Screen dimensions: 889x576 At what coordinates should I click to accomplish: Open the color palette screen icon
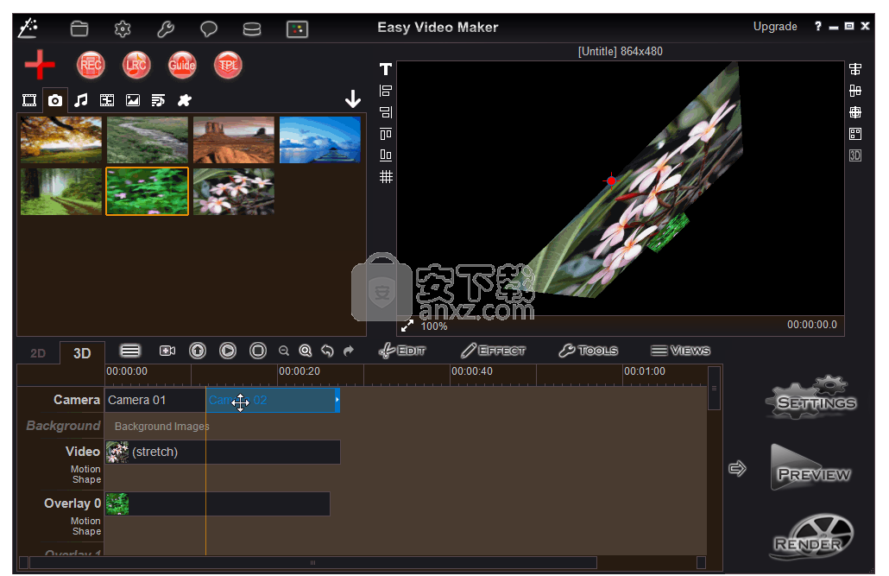297,29
